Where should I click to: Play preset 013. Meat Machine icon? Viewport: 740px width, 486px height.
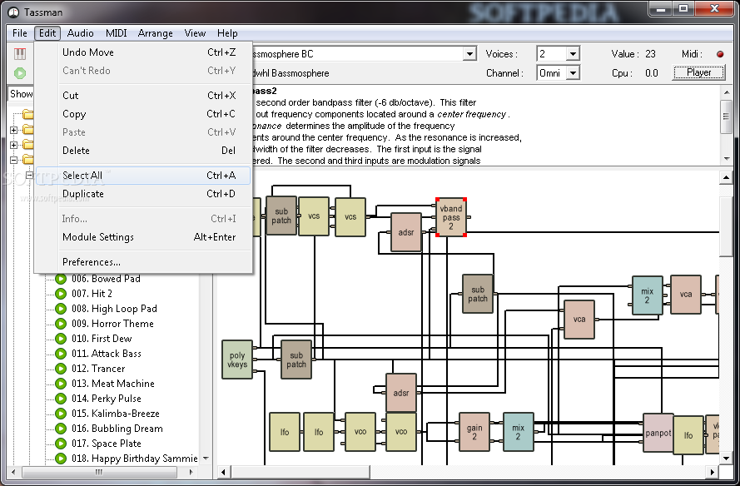click(61, 384)
